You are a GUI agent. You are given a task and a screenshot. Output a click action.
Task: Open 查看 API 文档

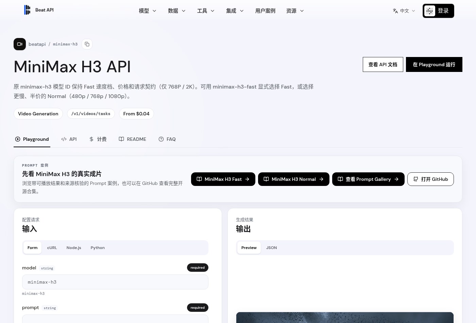pyautogui.click(x=383, y=64)
